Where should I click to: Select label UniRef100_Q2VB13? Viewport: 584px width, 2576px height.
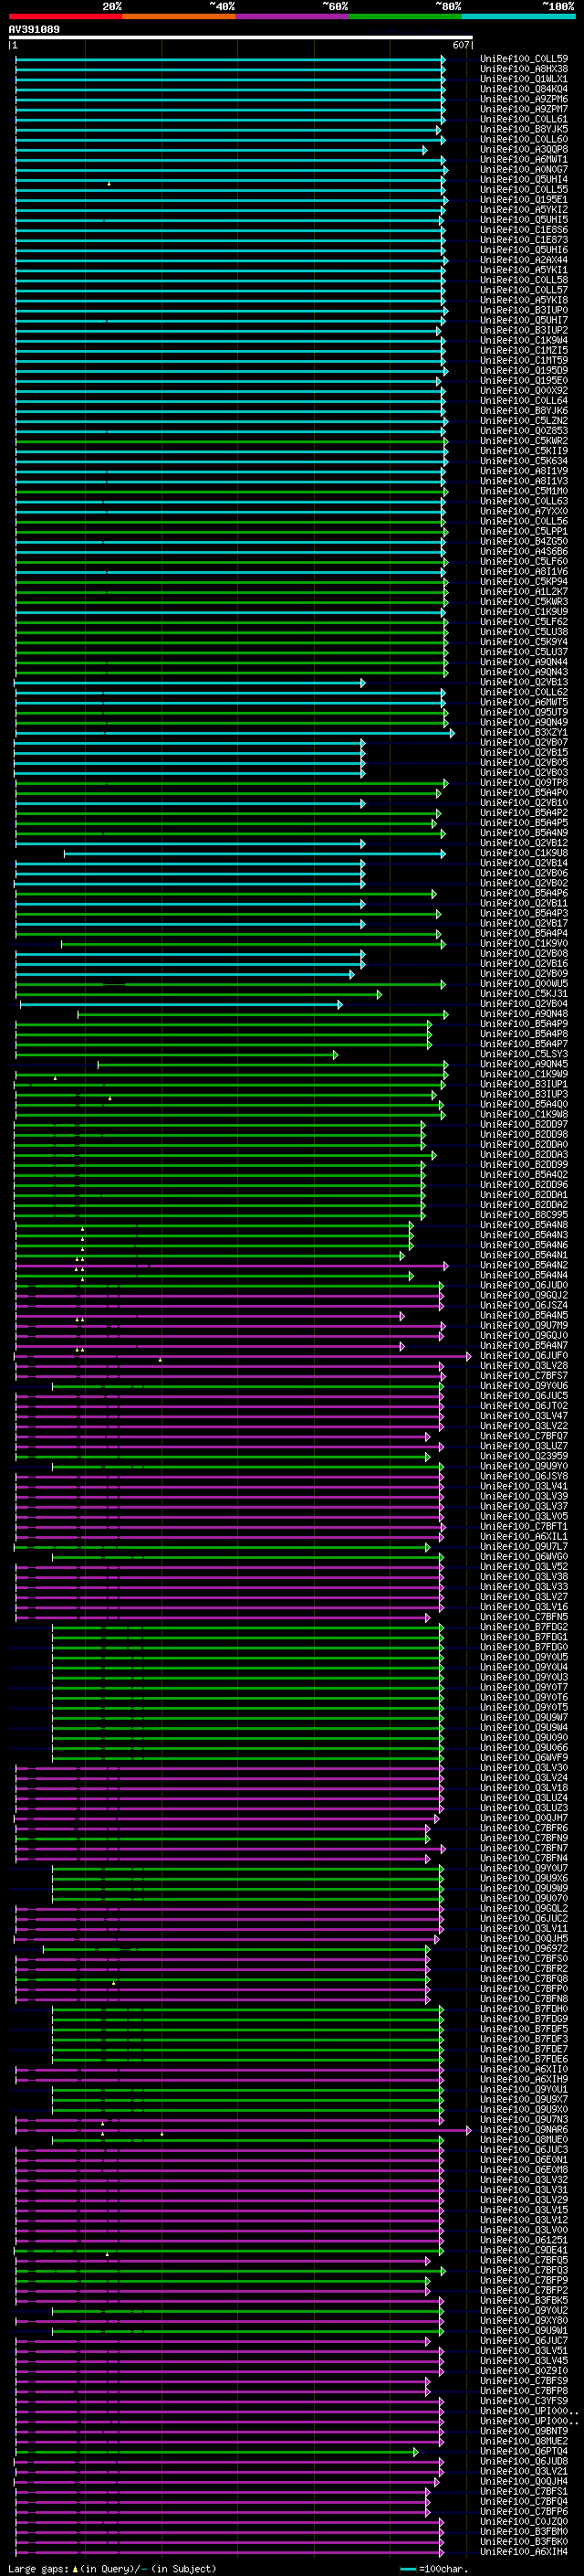pyautogui.click(x=524, y=683)
